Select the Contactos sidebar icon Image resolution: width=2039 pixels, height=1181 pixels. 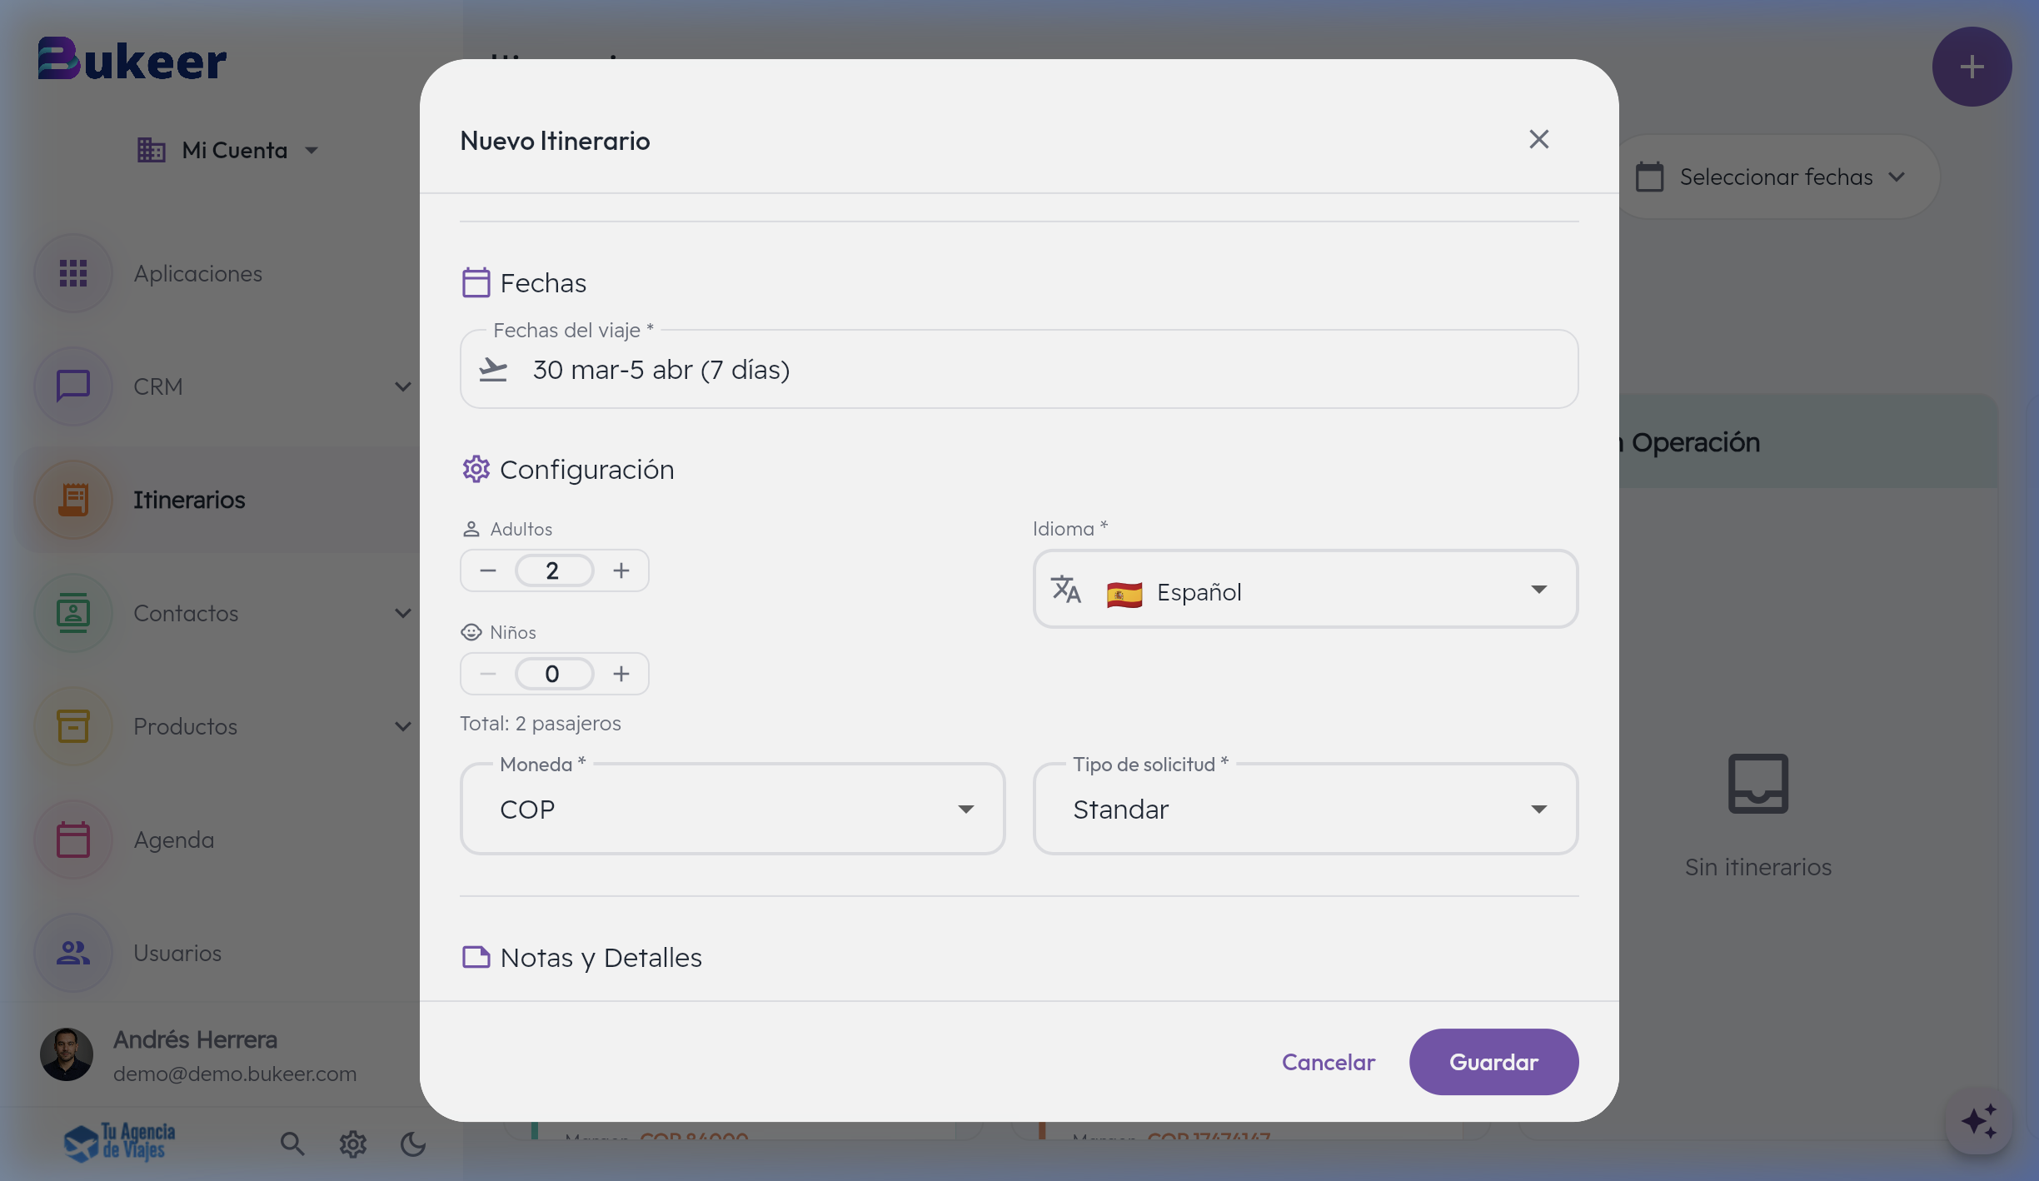[73, 613]
